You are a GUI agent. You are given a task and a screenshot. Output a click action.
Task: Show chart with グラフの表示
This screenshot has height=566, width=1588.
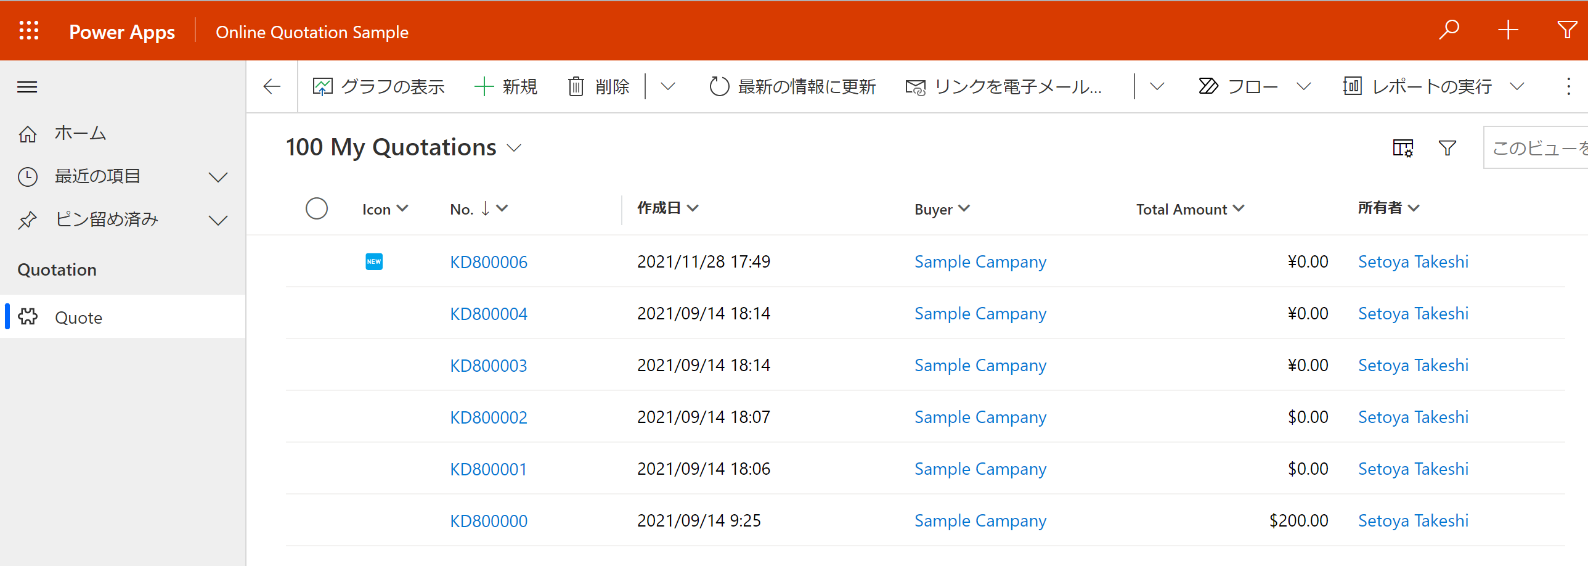(x=378, y=87)
